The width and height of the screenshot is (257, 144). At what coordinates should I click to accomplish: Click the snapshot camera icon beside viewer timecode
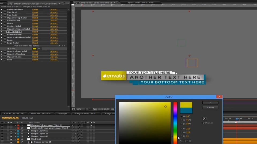pos(113,109)
